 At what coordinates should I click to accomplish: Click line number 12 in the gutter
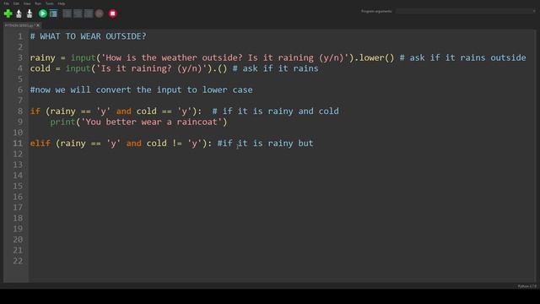[18, 154]
